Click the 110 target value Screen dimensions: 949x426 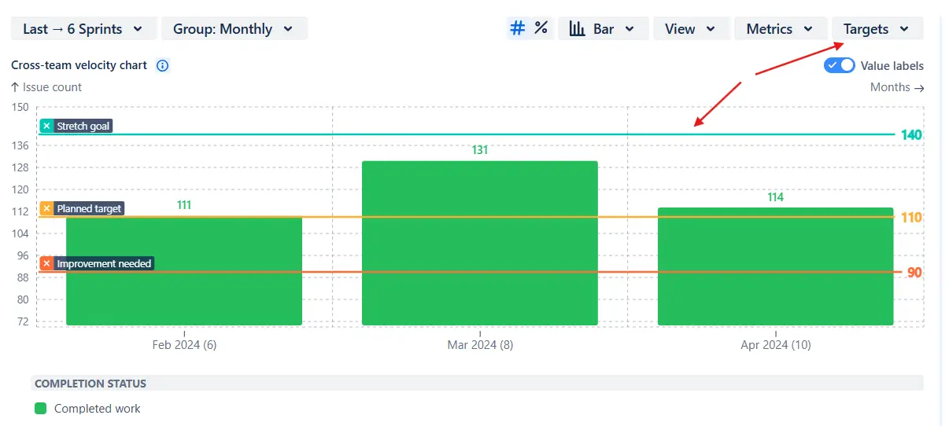tap(911, 218)
